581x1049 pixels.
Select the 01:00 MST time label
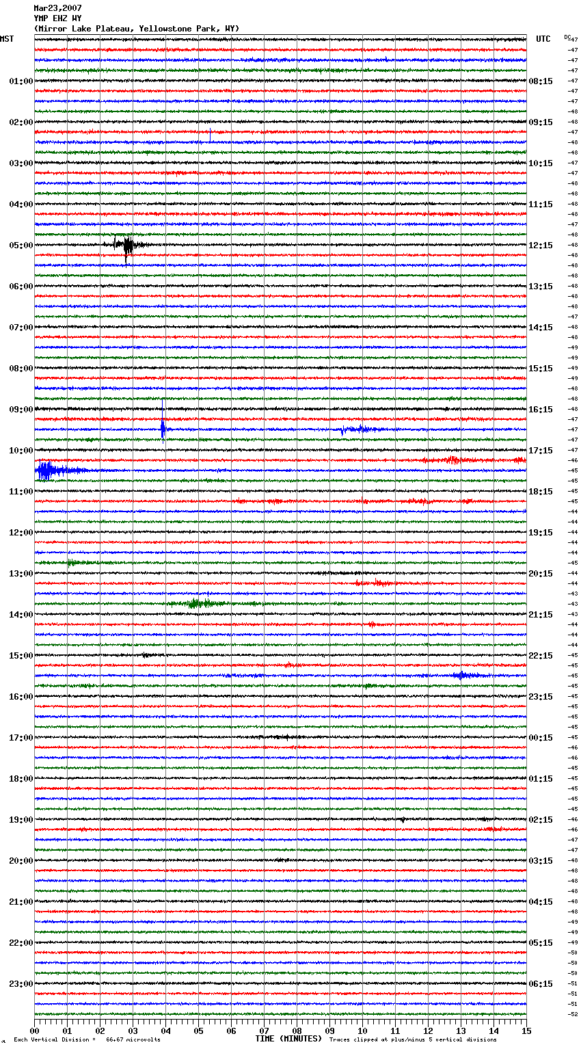[x=21, y=81]
